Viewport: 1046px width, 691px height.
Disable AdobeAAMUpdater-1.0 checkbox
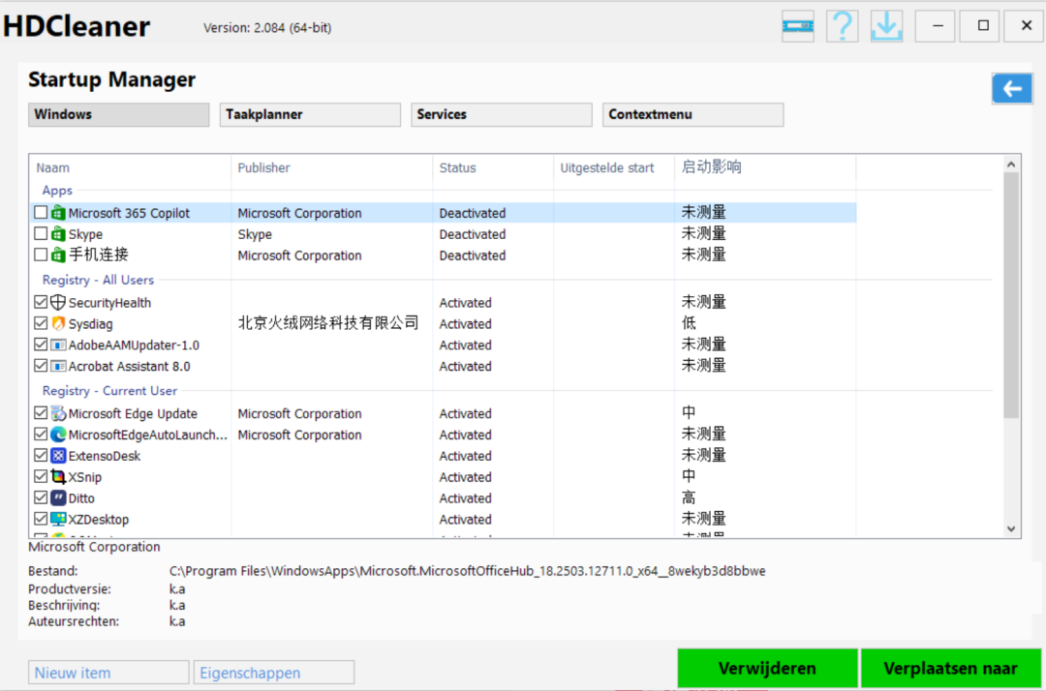tap(41, 345)
